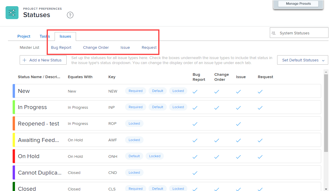Click the Required badge on In Progress
The width and height of the screenshot is (330, 191).
(135, 107)
